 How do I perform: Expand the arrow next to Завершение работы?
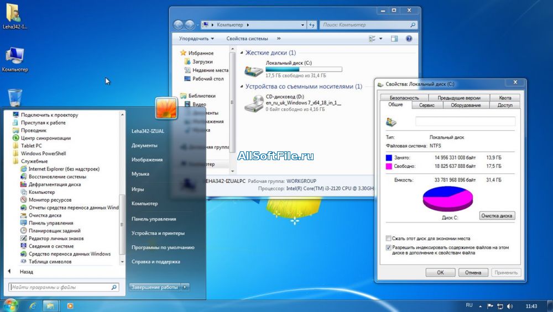click(185, 287)
